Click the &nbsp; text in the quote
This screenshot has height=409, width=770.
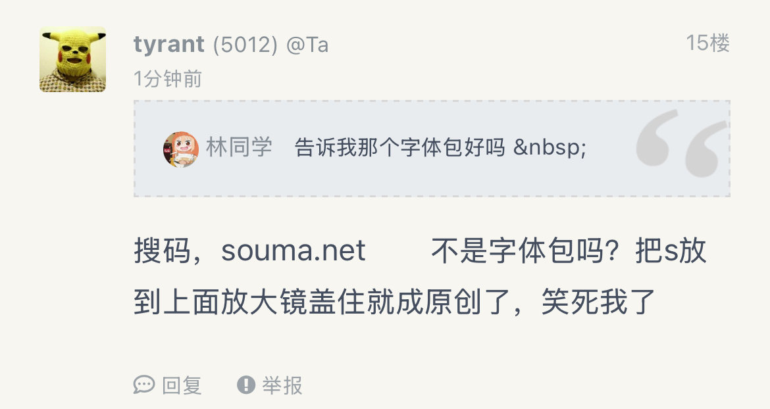[x=550, y=148]
